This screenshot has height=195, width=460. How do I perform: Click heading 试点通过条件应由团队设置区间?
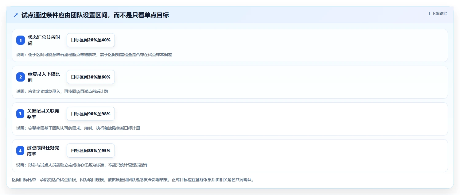coord(95,15)
